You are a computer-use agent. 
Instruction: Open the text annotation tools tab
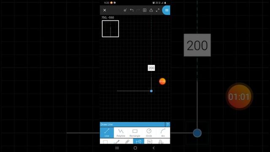point(150,142)
